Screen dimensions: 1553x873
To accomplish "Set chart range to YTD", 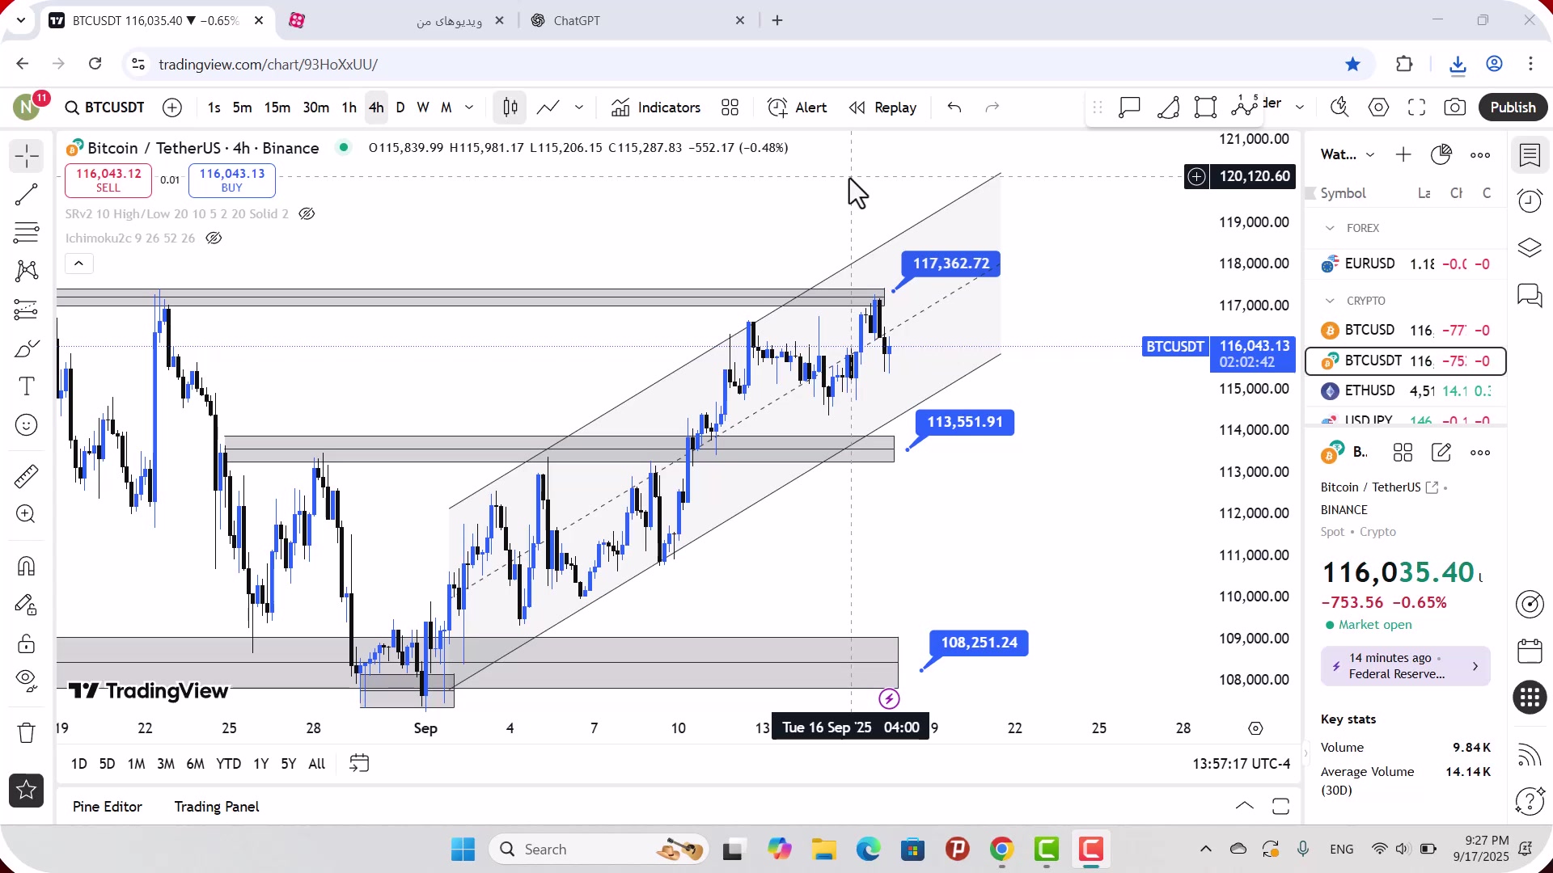I will click(x=229, y=764).
